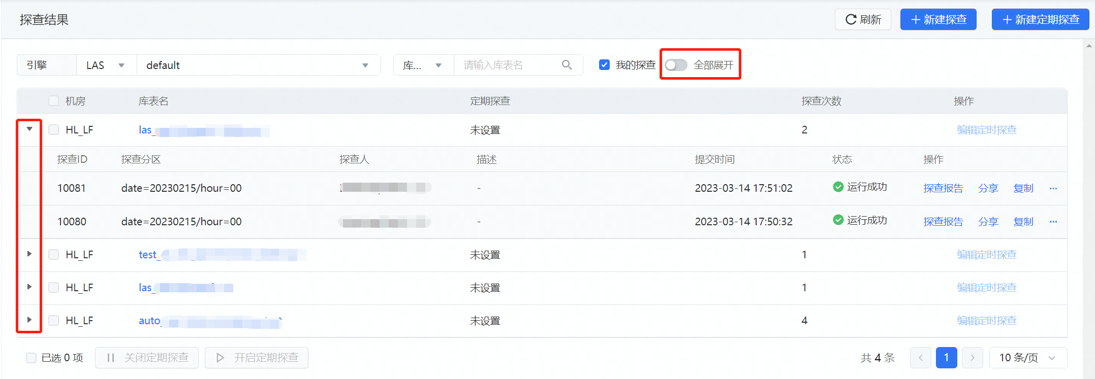Click 2023-03-14 17:50:32 timestamp
The height and width of the screenshot is (379, 1095).
743,222
